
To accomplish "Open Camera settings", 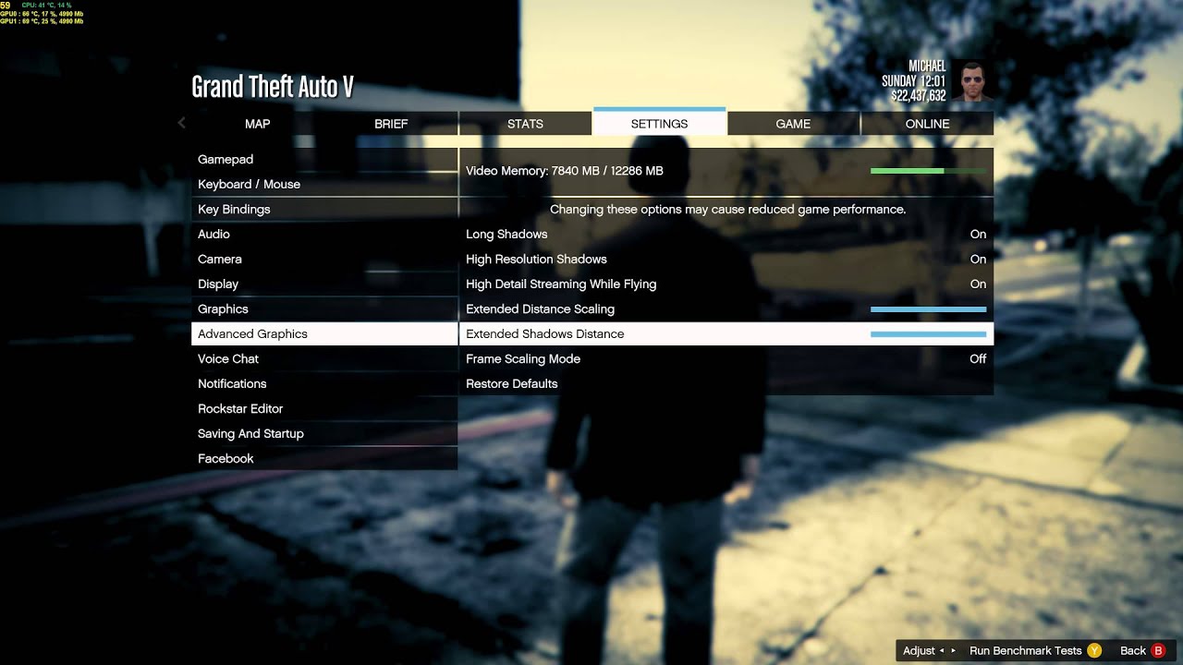I will pyautogui.click(x=324, y=260).
